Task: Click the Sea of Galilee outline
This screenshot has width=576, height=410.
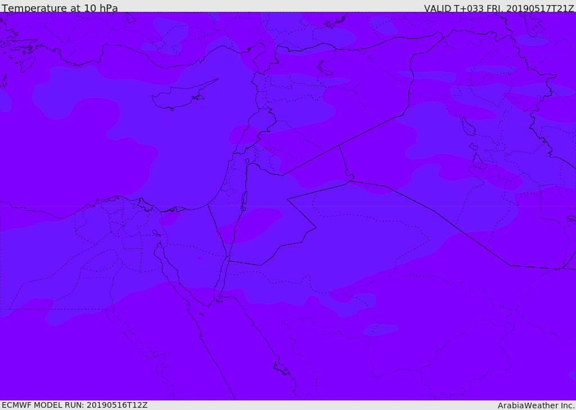Action: [x=247, y=161]
